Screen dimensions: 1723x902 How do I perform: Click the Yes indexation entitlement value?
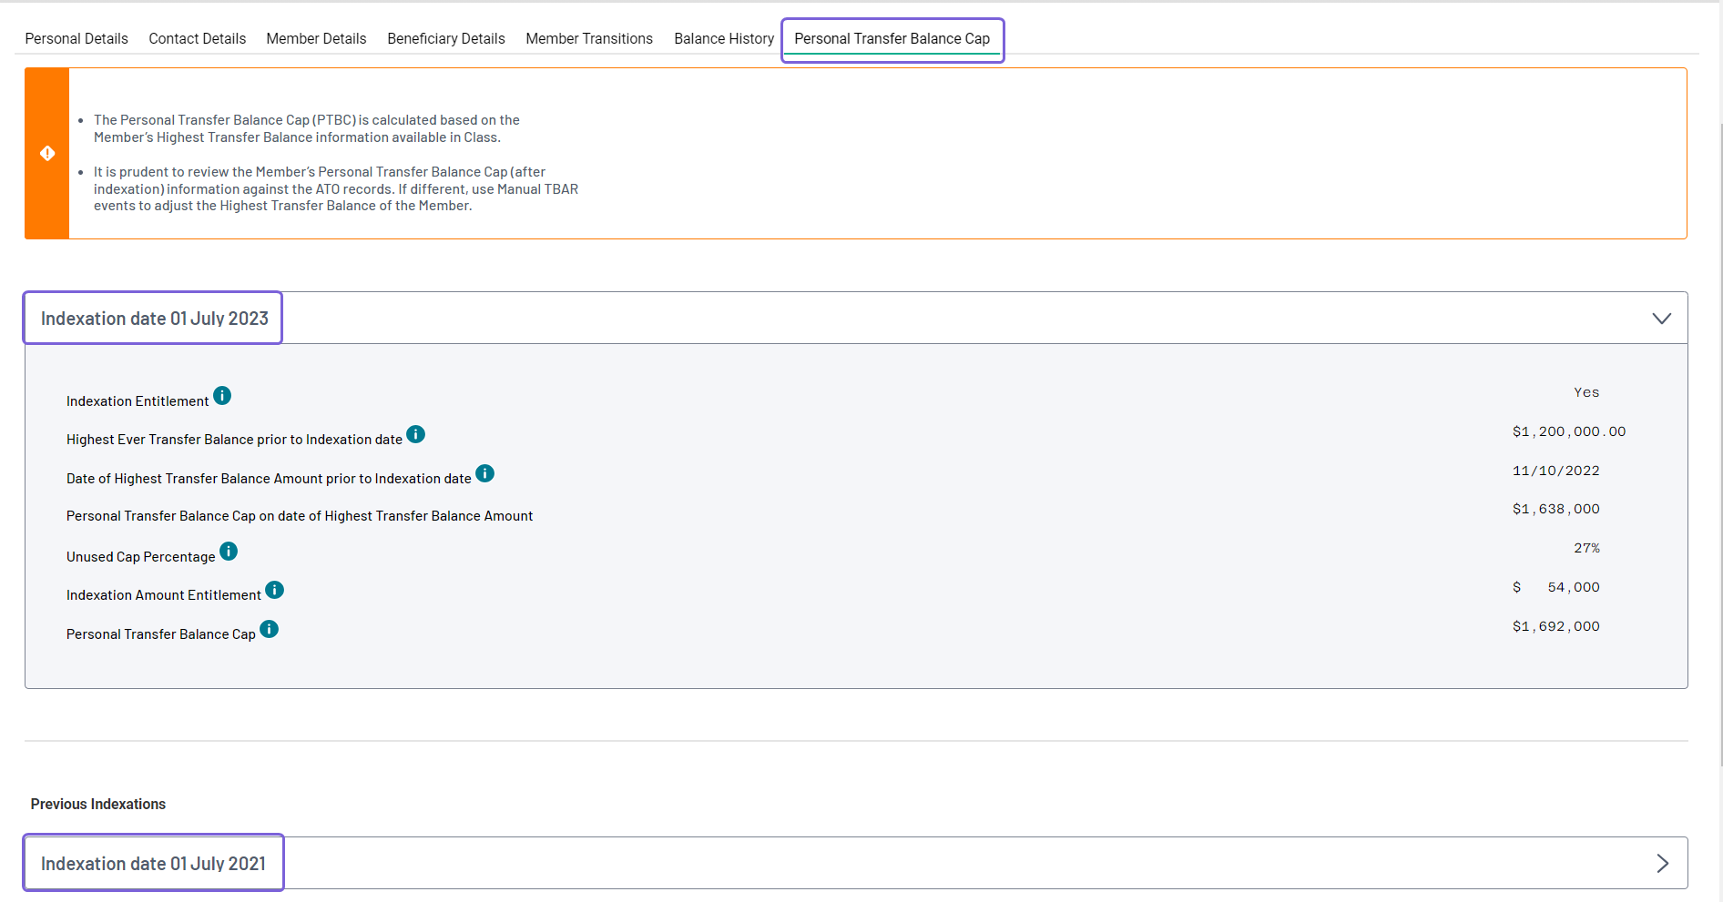[1586, 392]
